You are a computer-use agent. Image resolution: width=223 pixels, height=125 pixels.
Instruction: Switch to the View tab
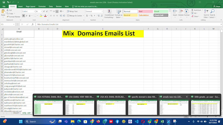click(67, 7)
